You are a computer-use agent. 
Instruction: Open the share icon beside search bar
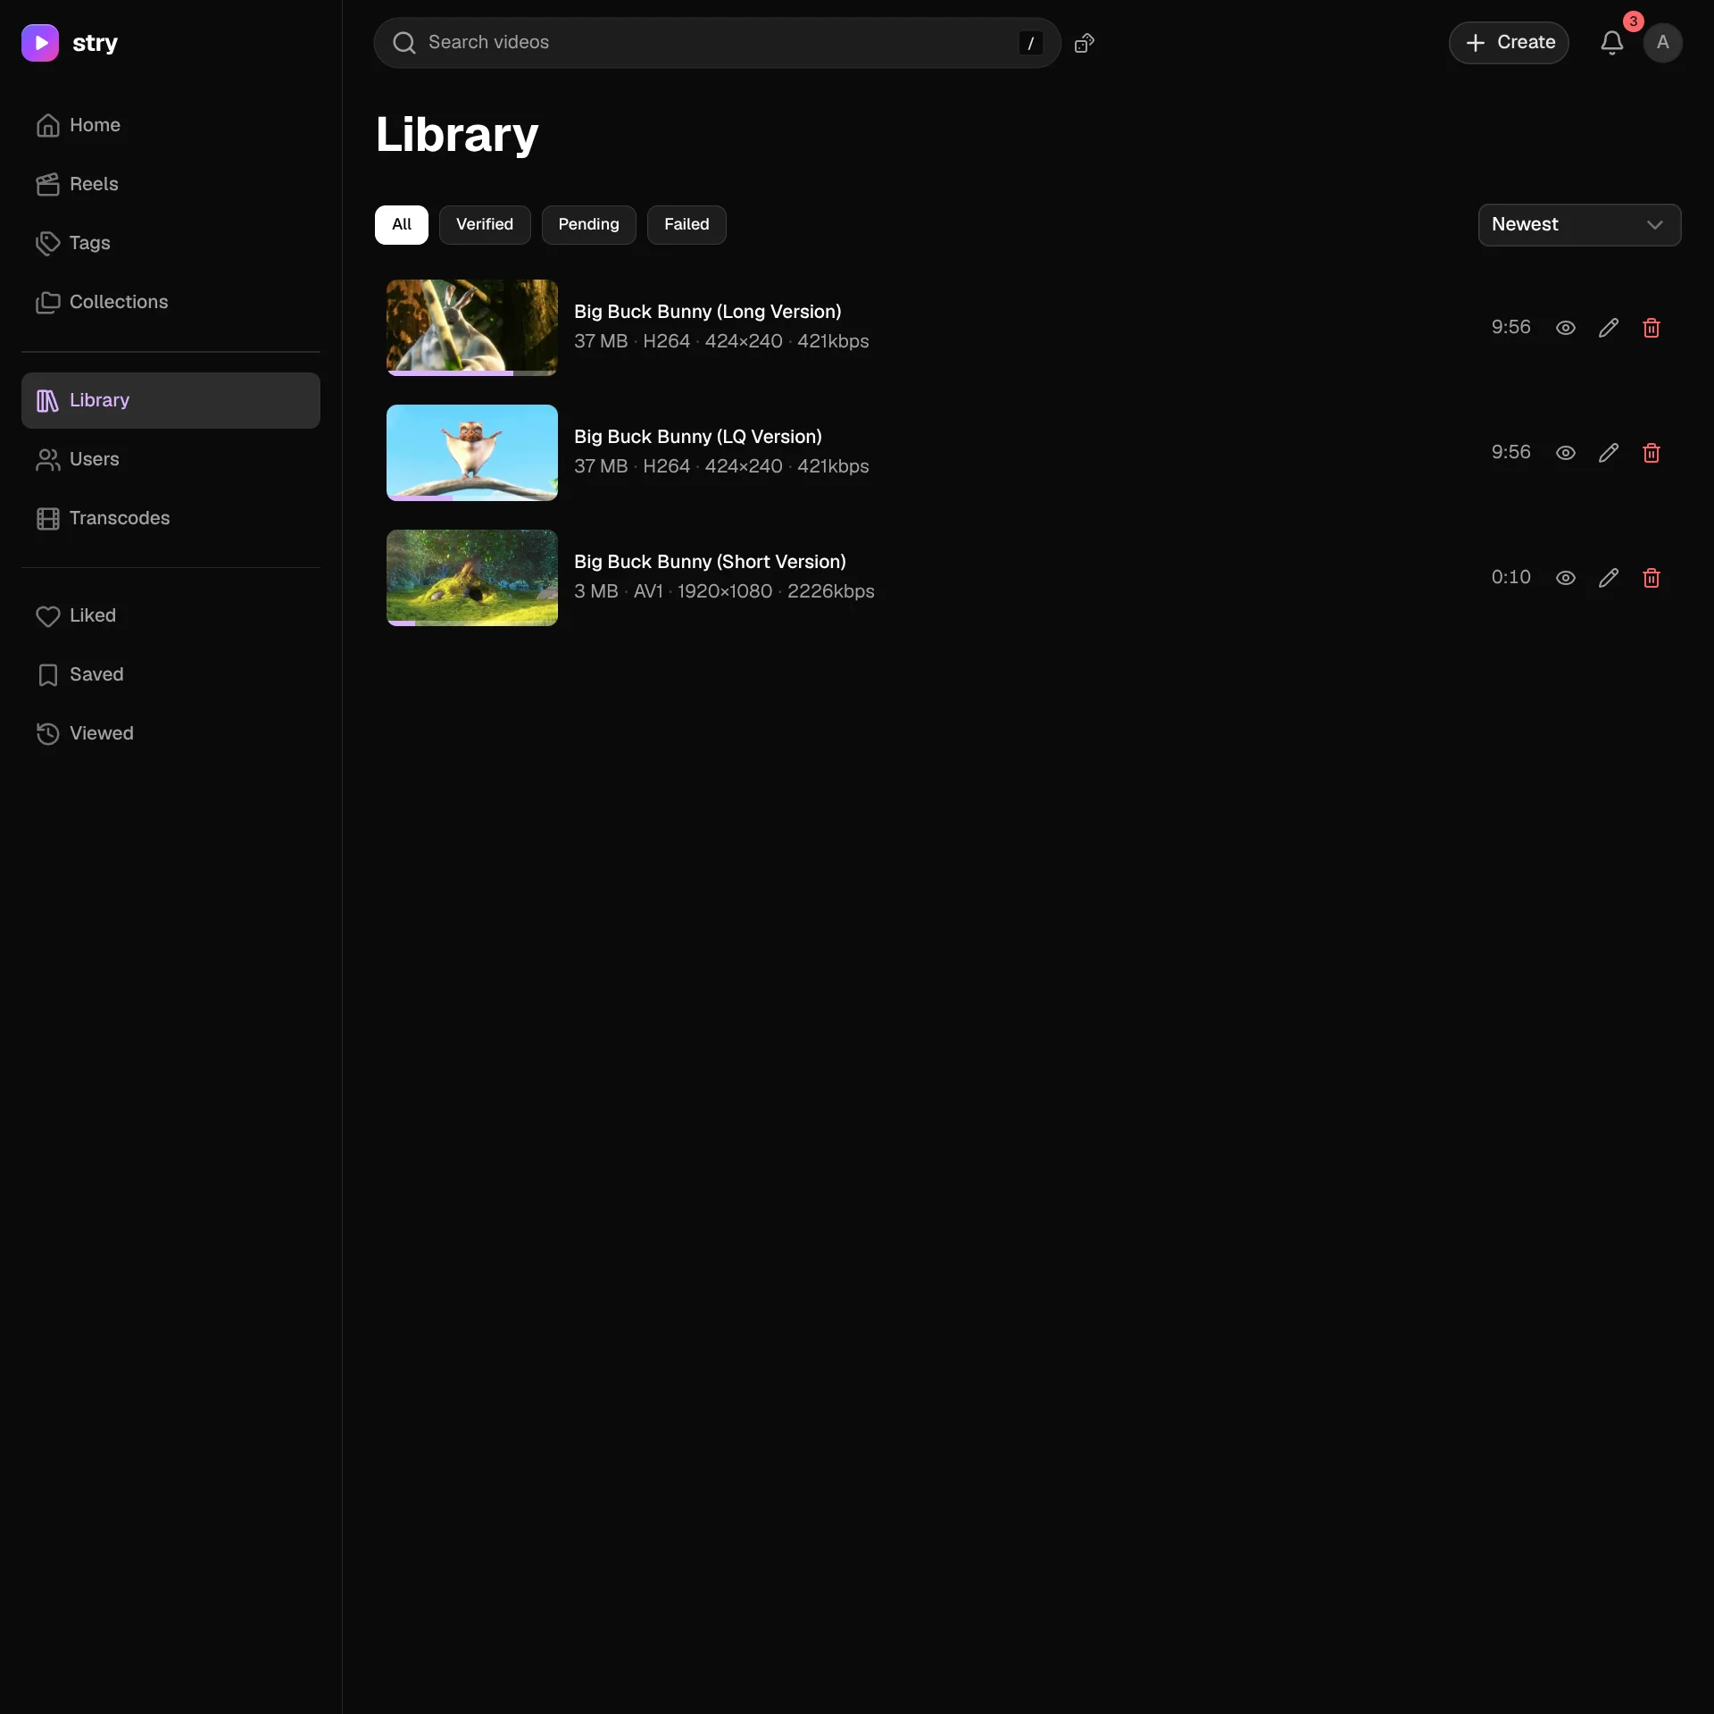coord(1085,43)
